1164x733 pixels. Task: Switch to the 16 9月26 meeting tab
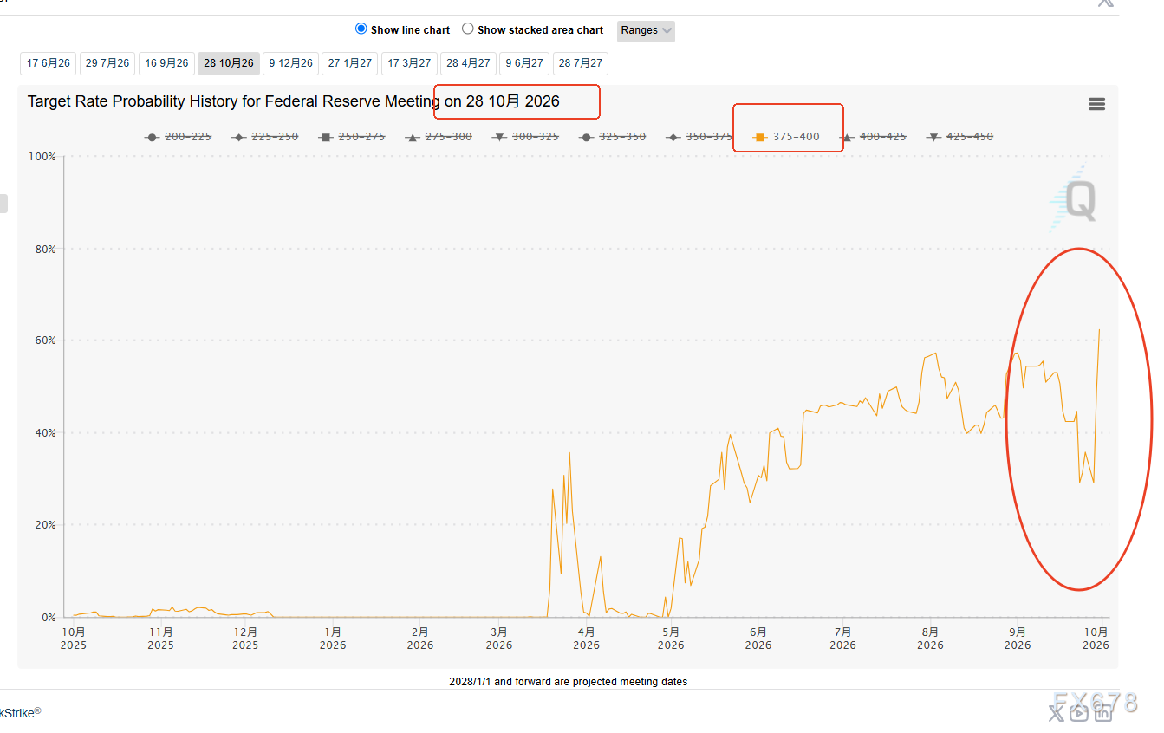pos(166,63)
